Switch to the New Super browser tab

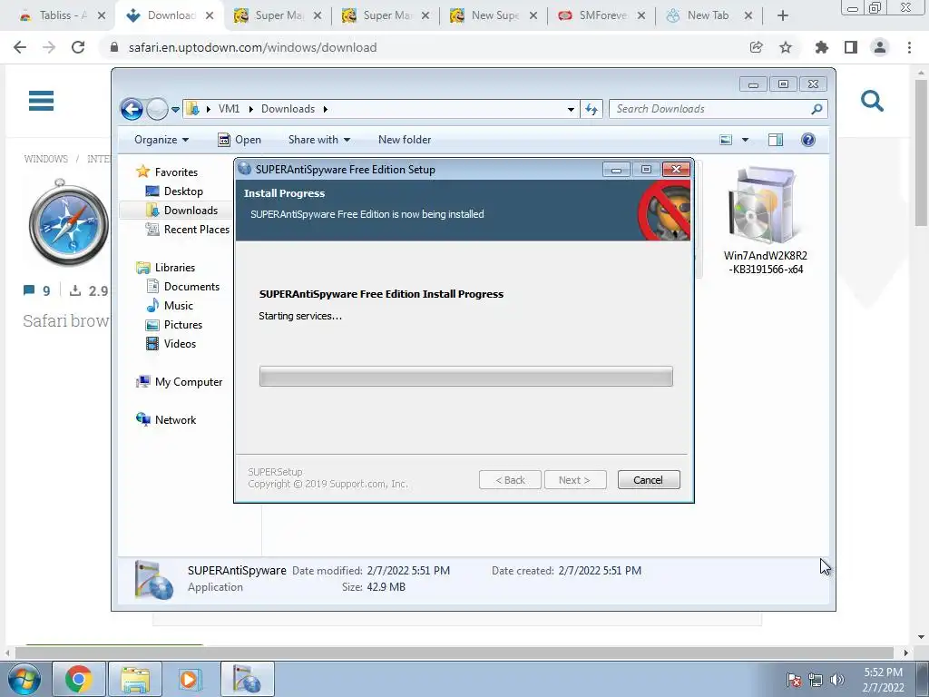[x=494, y=16]
